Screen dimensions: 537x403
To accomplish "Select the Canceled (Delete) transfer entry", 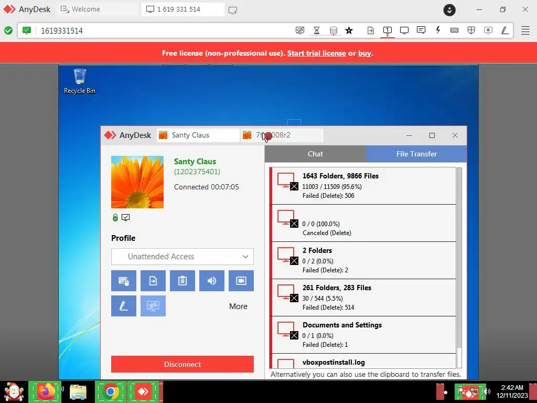I will point(363,223).
